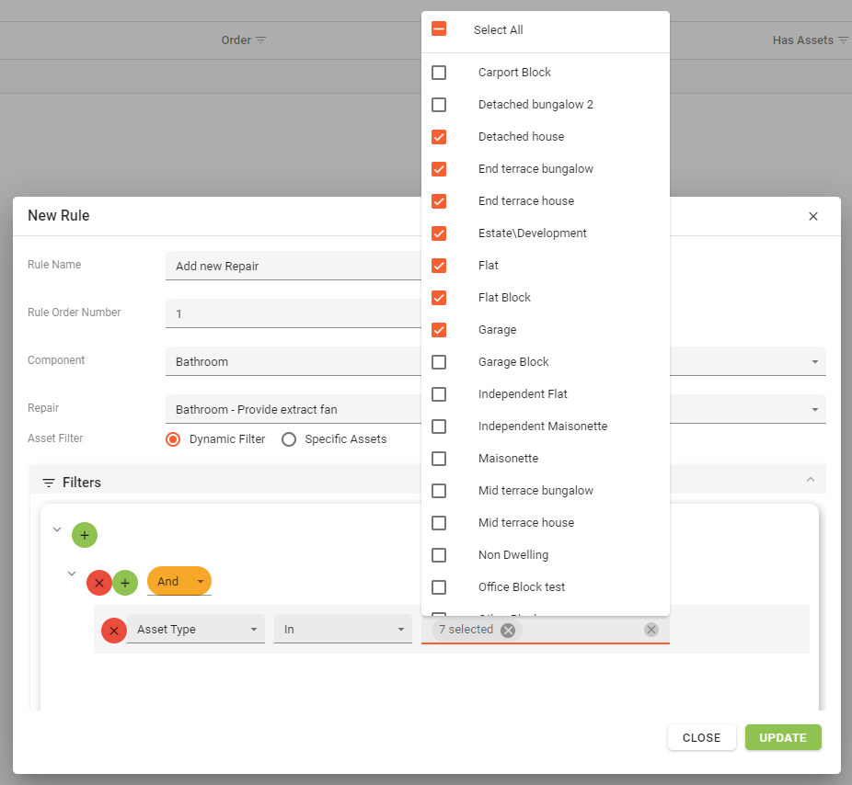This screenshot has width=852, height=785.
Task: Toggle the Select All checkbox
Action: pyautogui.click(x=439, y=29)
